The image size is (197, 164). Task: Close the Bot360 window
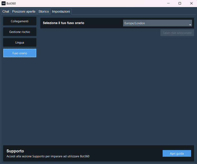point(191,3)
